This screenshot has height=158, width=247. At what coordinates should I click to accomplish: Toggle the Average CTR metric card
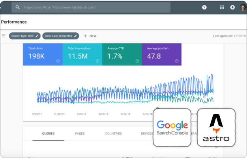[122, 54]
